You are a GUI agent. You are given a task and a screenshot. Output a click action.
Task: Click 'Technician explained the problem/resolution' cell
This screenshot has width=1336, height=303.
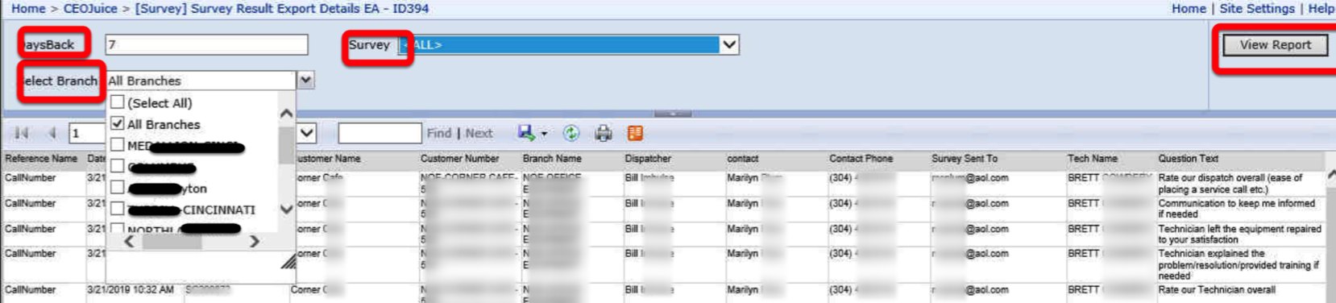[x=1238, y=264]
